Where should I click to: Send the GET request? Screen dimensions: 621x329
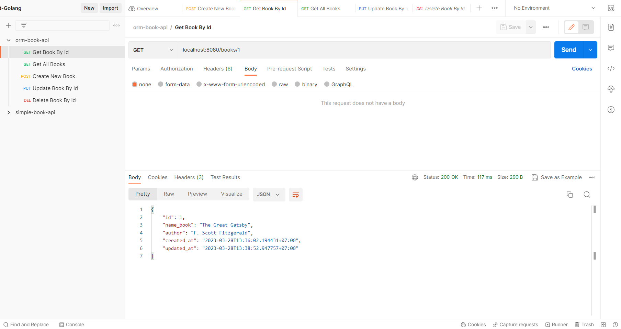[x=569, y=50]
